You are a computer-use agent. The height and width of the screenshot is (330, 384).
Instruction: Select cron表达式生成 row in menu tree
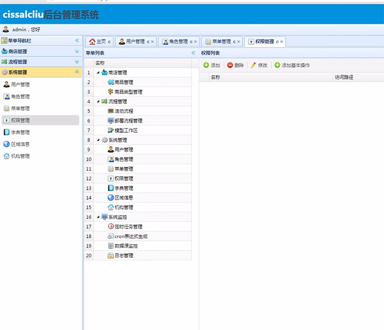[x=138, y=236]
